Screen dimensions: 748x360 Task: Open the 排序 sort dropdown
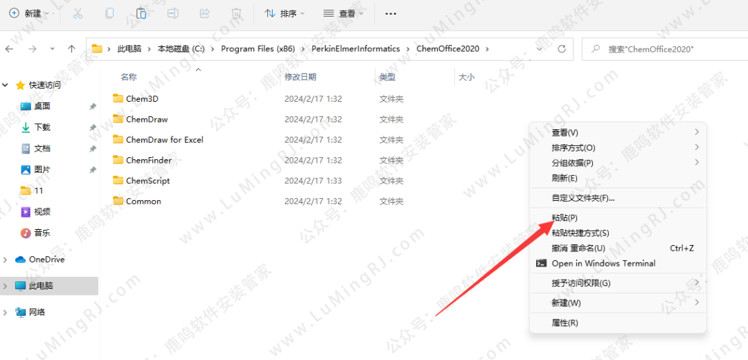(285, 13)
